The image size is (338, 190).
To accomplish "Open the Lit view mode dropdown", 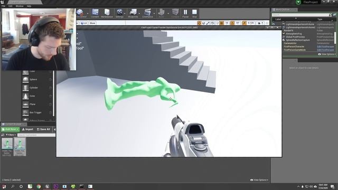I will tap(84, 23).
